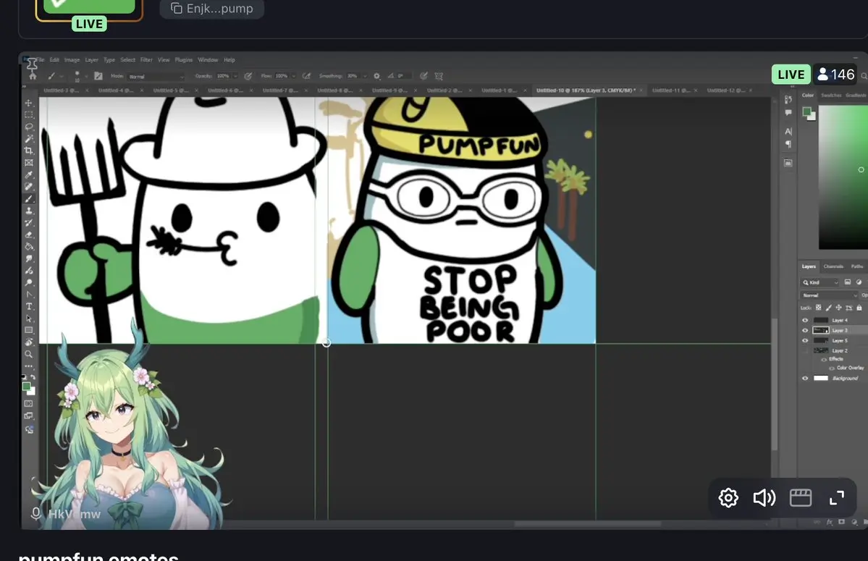Toggle theater mode on stream player

(801, 498)
